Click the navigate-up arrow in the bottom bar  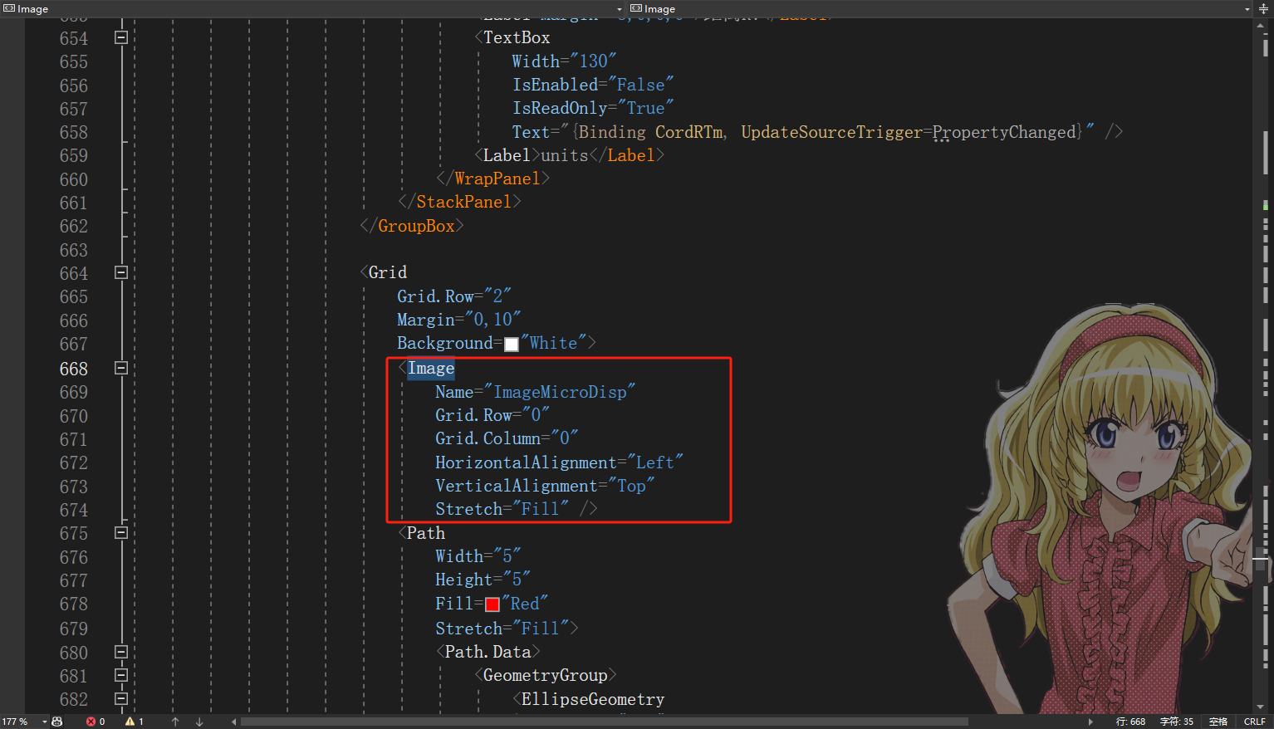click(174, 721)
